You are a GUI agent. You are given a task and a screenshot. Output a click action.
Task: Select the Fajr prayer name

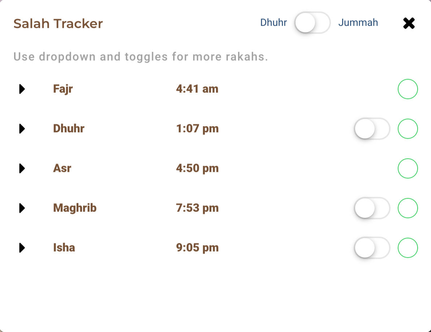pos(63,89)
